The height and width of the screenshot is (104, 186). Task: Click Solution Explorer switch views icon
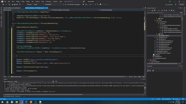[155, 10]
